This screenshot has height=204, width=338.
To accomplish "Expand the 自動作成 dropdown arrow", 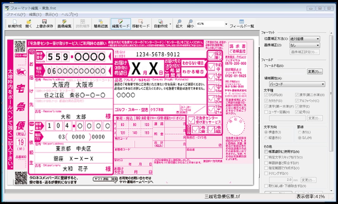I will tap(170, 24).
